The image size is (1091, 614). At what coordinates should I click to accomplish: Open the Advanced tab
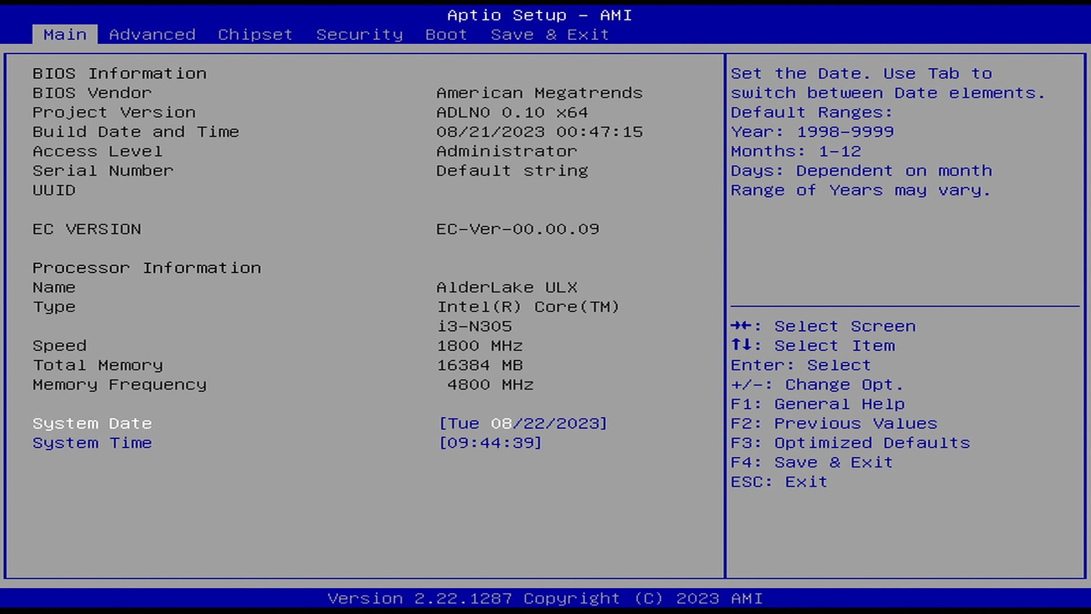(152, 35)
